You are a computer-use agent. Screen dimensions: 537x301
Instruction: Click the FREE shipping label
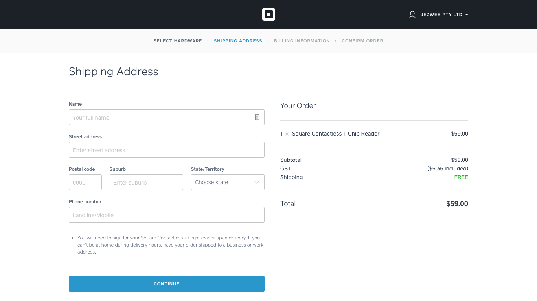tap(461, 177)
